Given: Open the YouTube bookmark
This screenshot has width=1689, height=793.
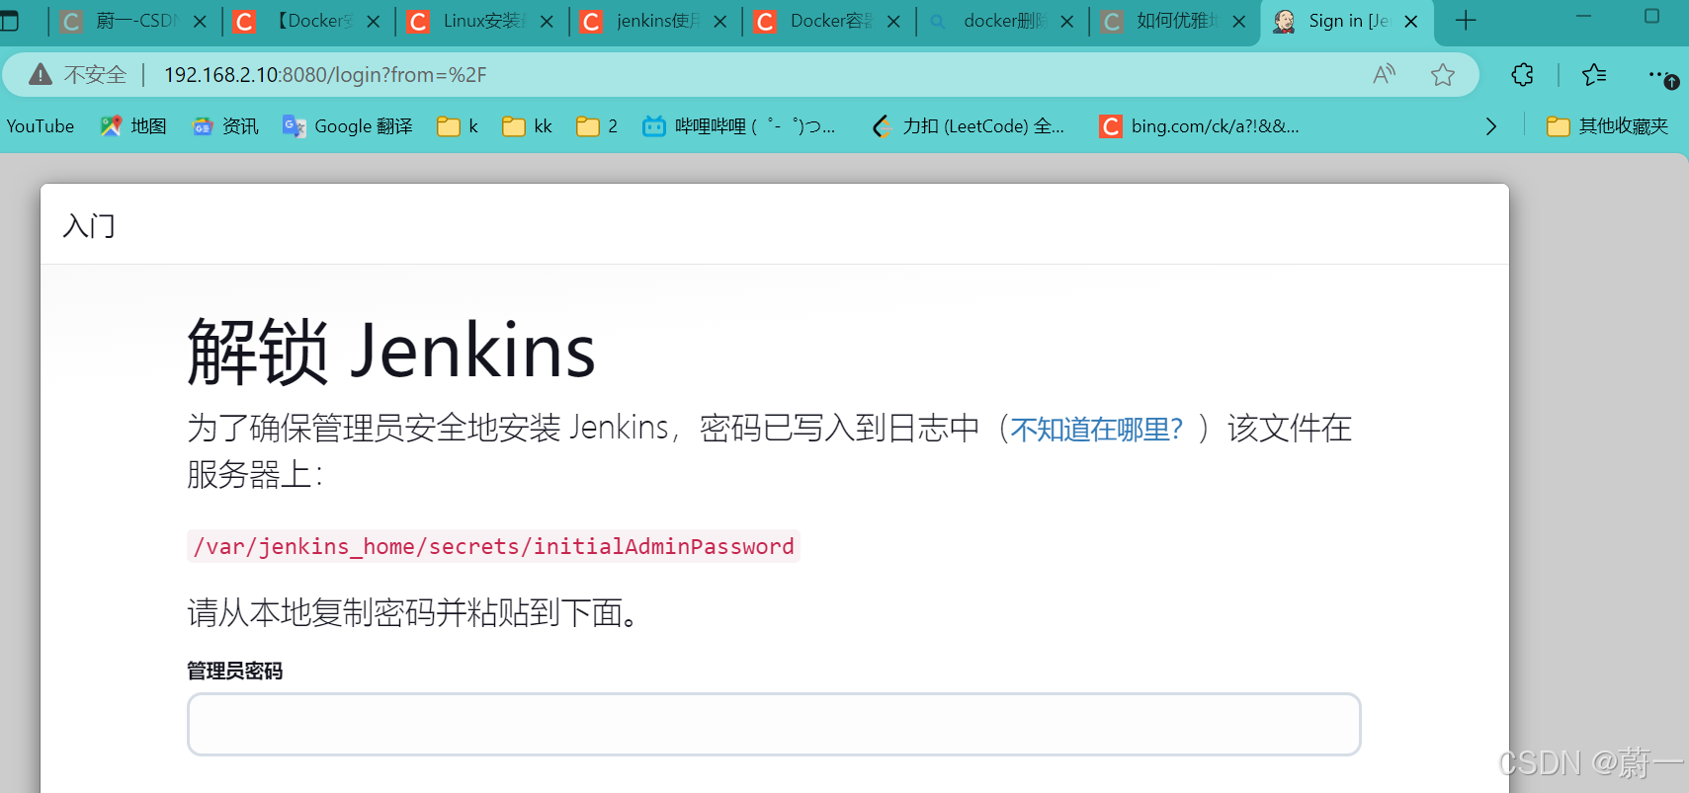Looking at the screenshot, I should click(41, 125).
